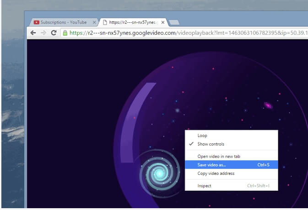Click the forward navigation arrow

[x=43, y=33]
